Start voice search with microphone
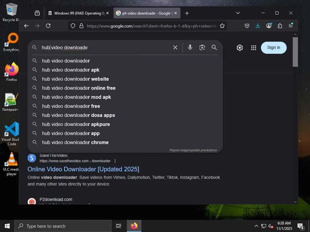 coord(190,47)
